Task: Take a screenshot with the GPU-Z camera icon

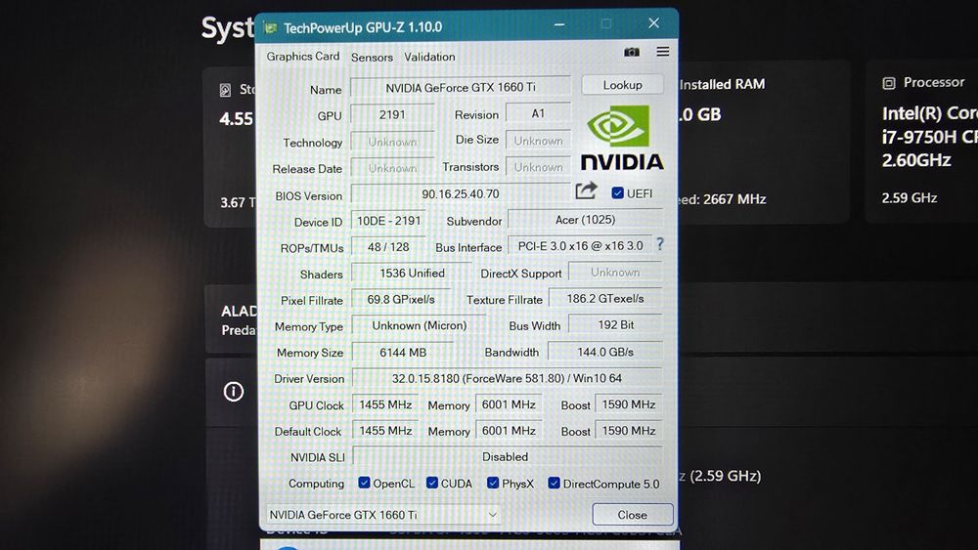Action: [x=631, y=52]
